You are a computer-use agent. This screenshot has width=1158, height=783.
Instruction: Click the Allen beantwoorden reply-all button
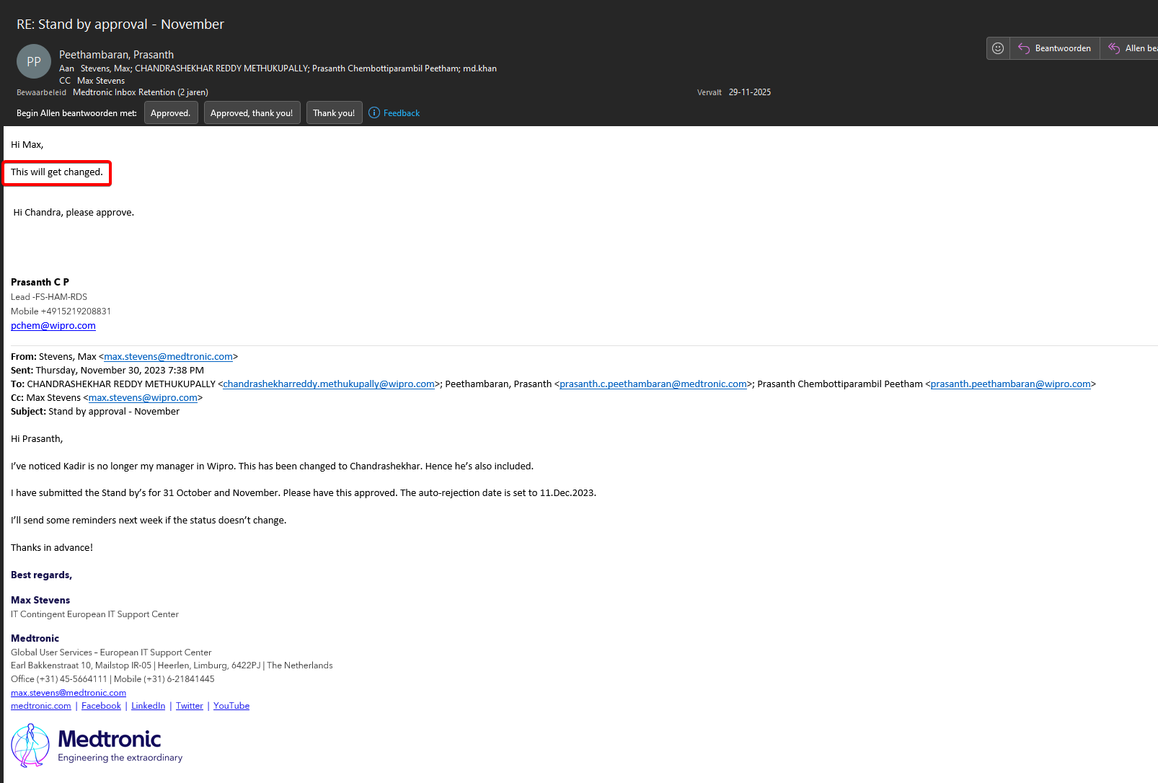pos(1132,48)
